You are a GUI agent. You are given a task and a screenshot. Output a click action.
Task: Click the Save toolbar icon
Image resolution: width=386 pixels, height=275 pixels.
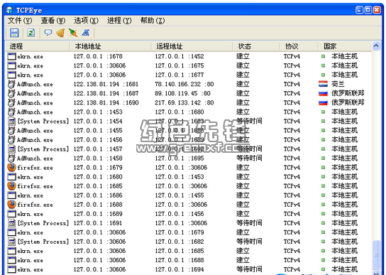point(14,33)
